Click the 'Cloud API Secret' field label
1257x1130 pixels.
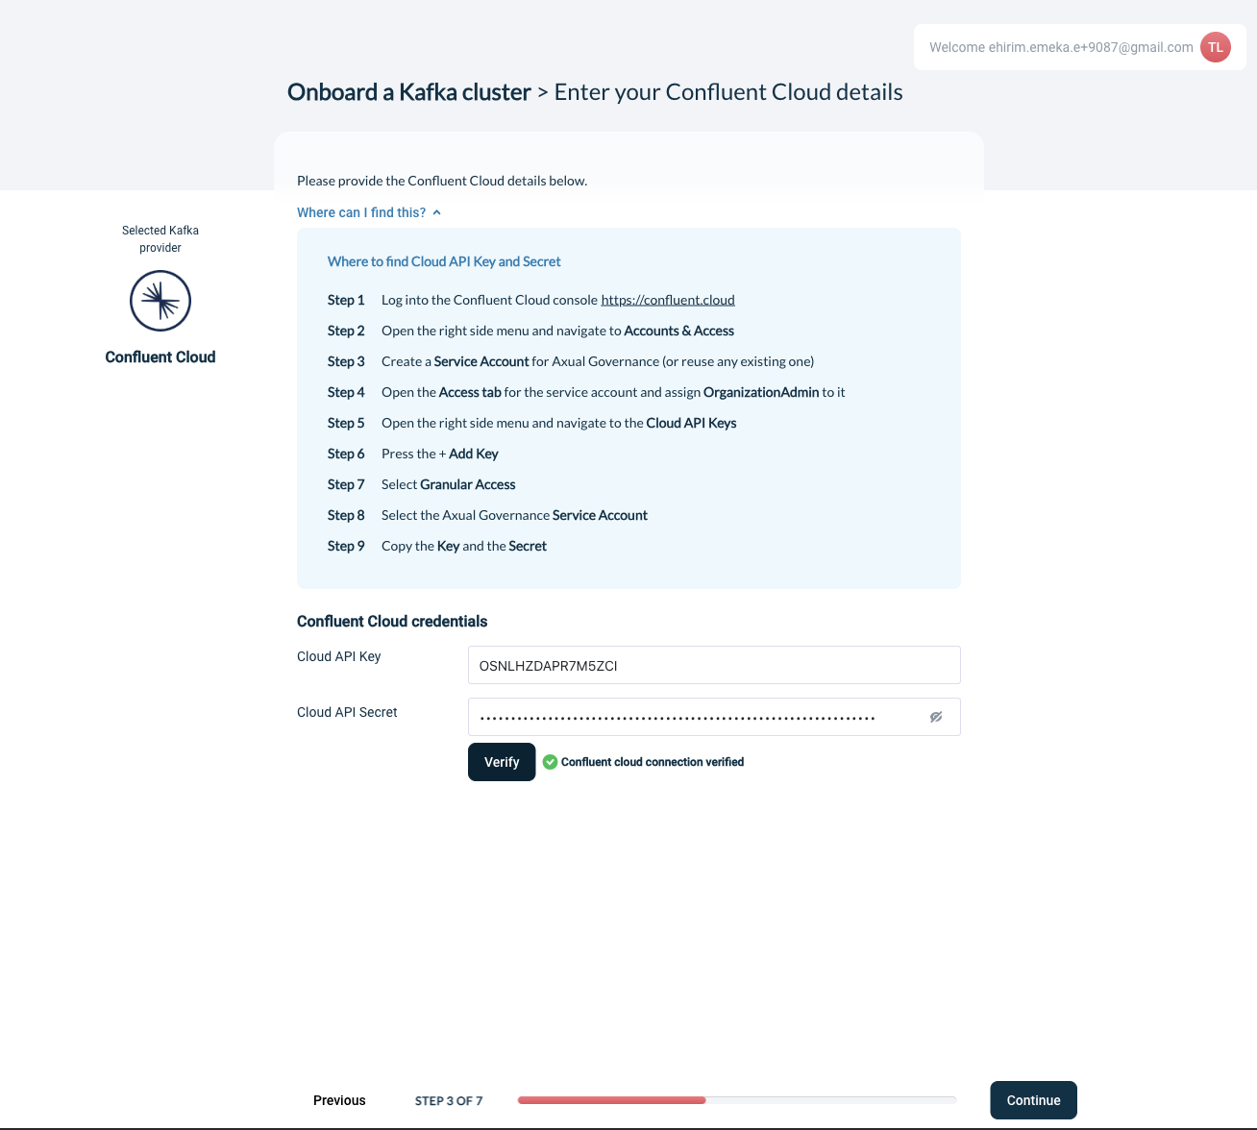click(x=347, y=712)
